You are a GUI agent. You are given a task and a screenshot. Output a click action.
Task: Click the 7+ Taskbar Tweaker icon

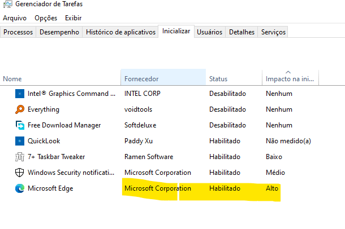(x=20, y=157)
